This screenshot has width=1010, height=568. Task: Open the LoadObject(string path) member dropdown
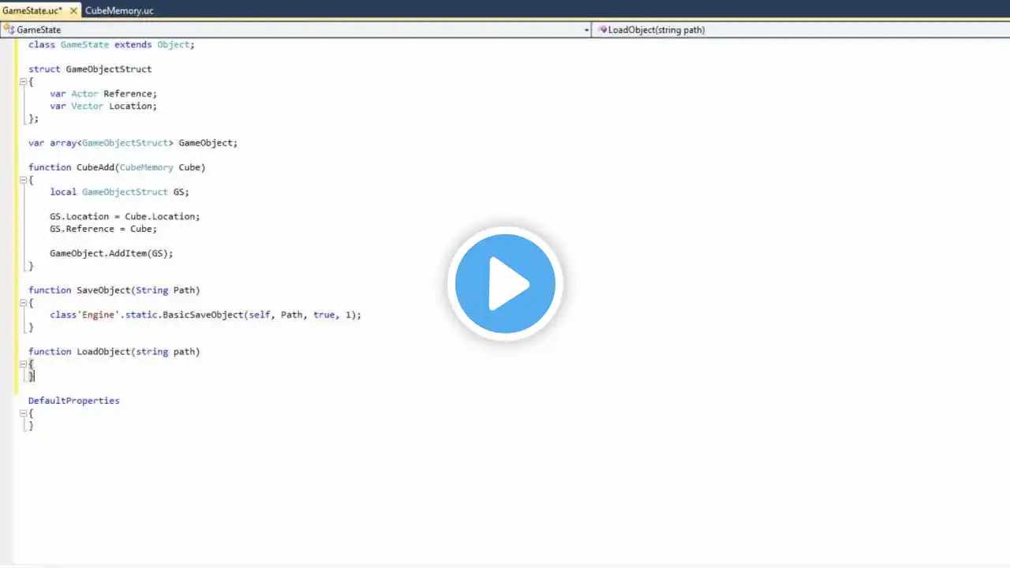click(800, 30)
